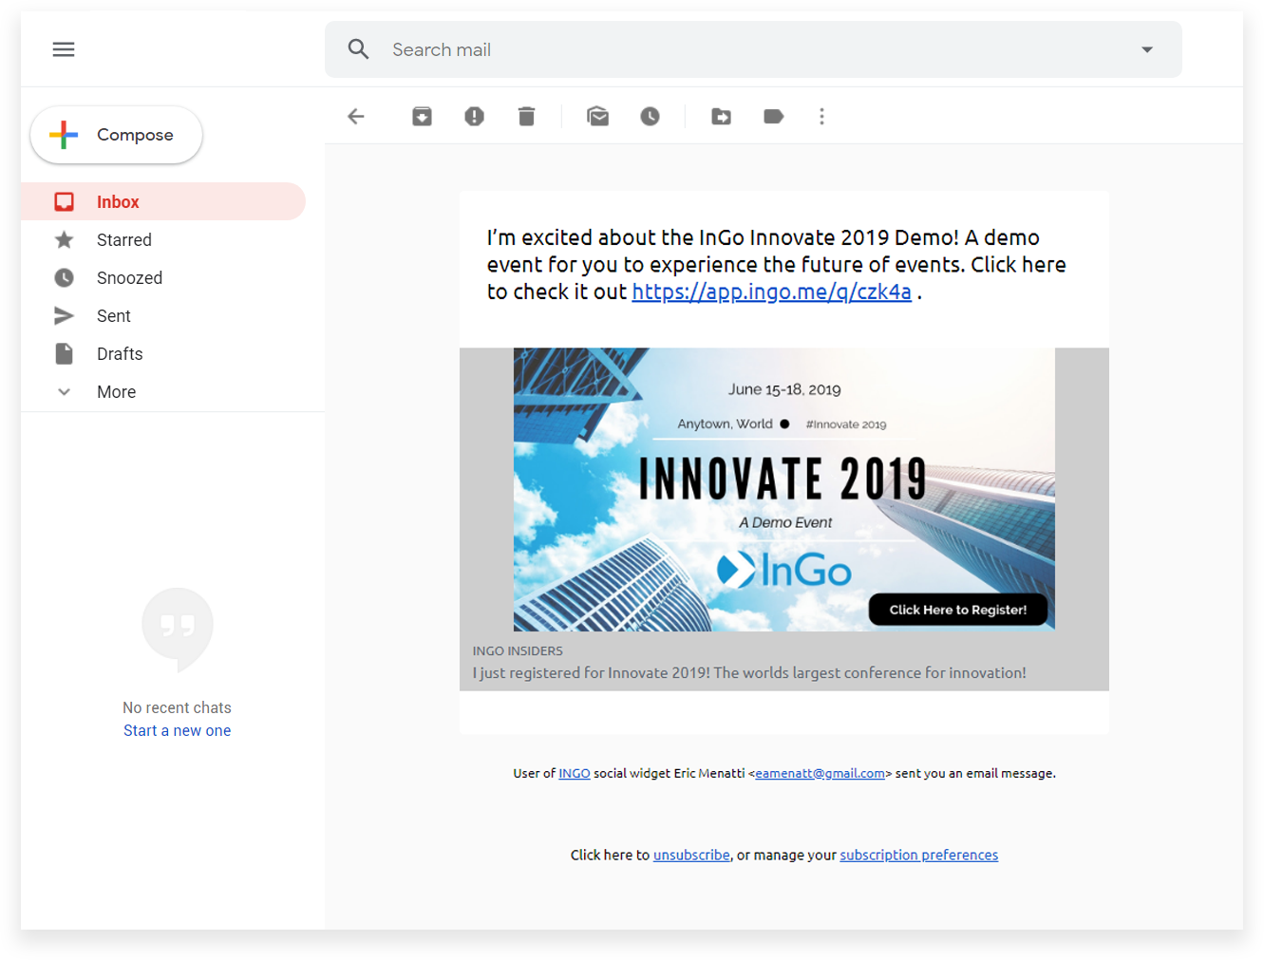Screen dimensions: 1264x960
Task: Open the Inbox folder
Action: (163, 201)
